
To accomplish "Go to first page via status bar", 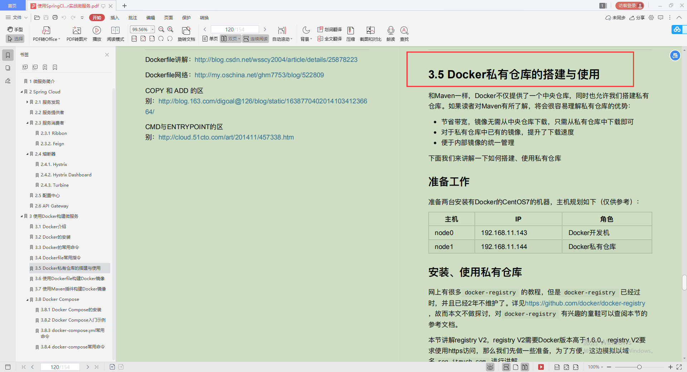I will (x=24, y=367).
